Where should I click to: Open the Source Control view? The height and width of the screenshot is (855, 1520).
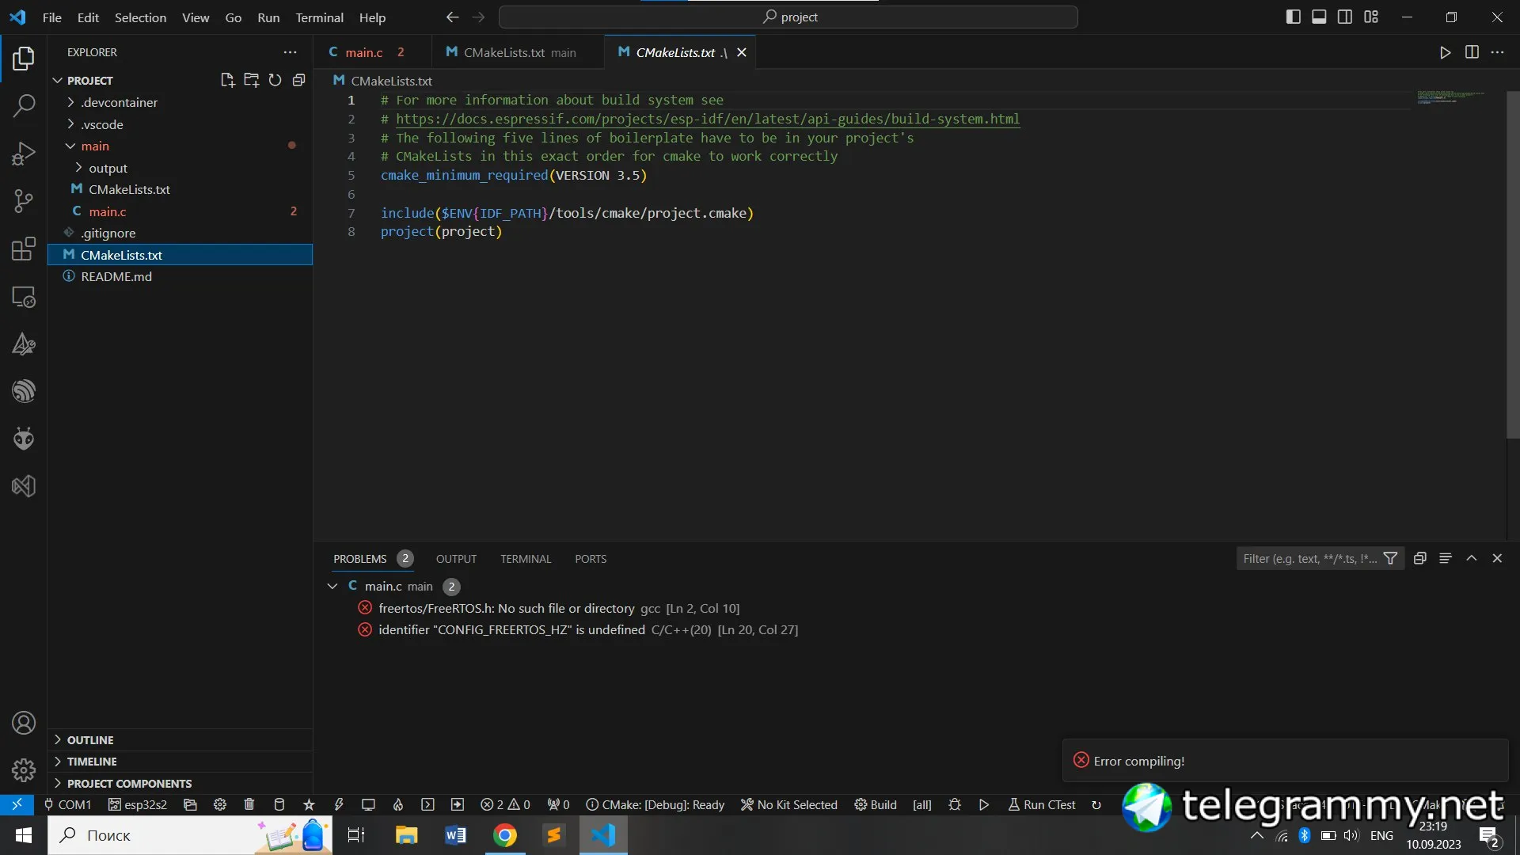[x=24, y=201]
